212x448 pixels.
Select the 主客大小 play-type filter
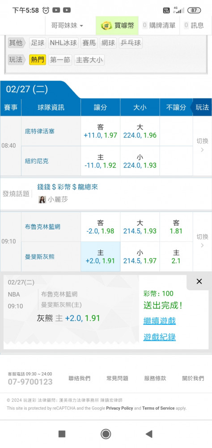pos(89,60)
